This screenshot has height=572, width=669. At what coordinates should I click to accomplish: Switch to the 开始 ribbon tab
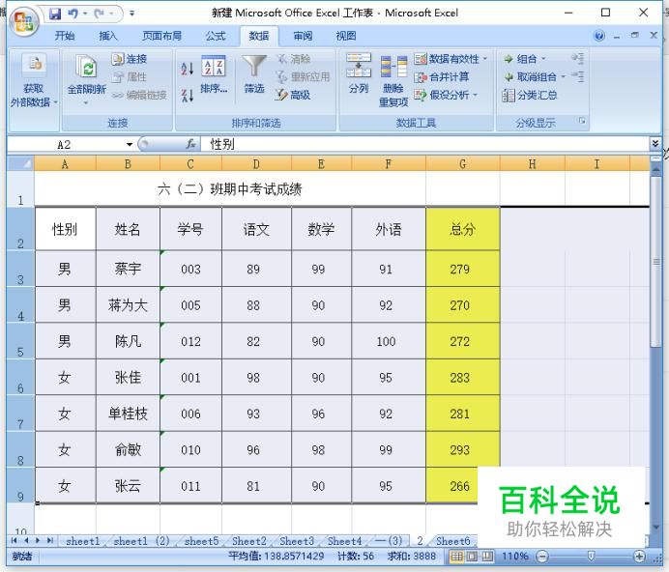(x=65, y=36)
